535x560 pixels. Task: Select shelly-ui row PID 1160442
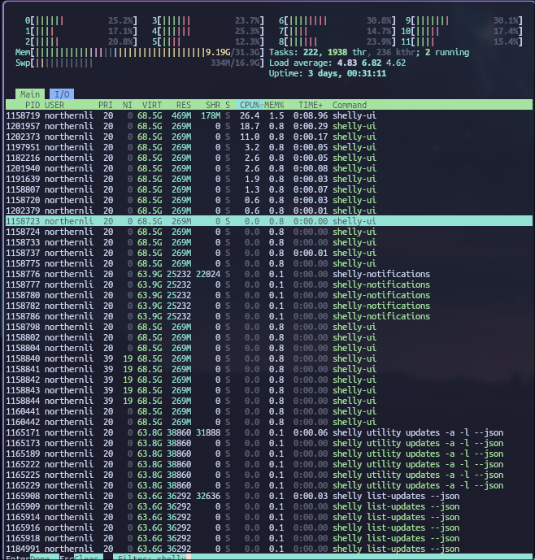point(269,422)
